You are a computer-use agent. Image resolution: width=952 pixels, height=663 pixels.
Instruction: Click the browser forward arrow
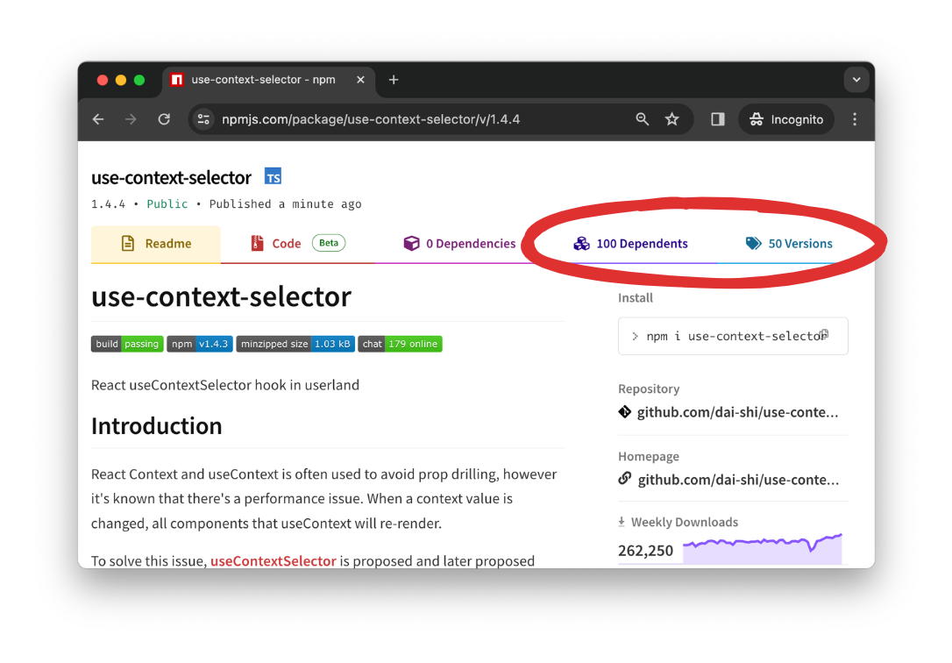[131, 119]
